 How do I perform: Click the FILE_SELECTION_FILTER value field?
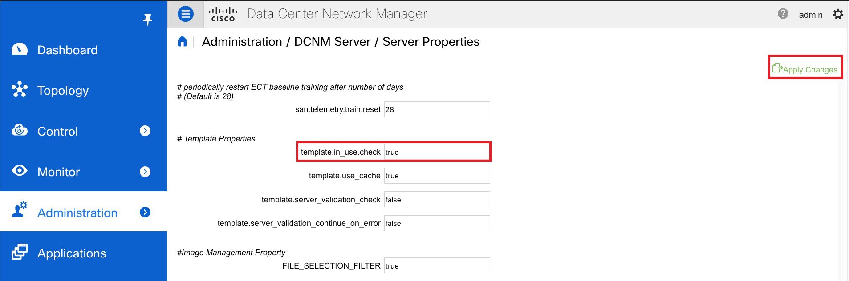coord(437,266)
